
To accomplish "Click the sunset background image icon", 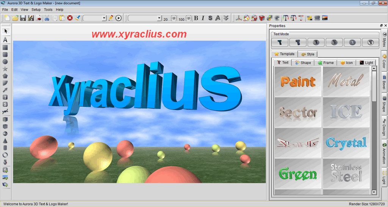I will click(x=325, y=18).
